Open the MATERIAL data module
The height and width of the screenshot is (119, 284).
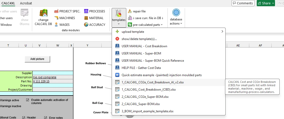point(94,18)
